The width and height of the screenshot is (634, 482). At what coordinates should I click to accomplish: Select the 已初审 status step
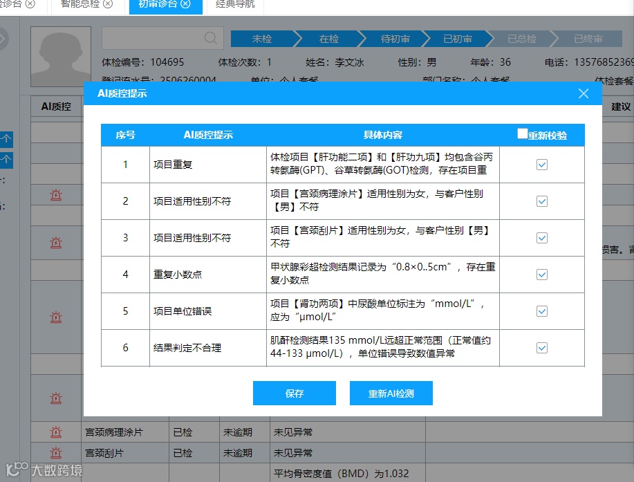458,39
